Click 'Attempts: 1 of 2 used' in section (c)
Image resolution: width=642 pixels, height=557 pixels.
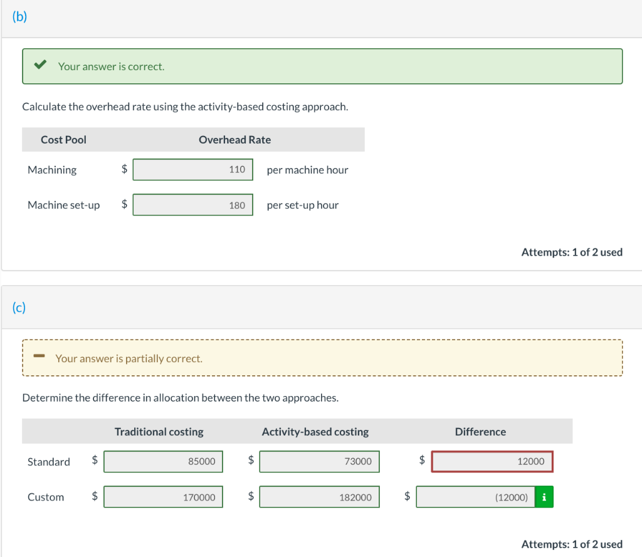pyautogui.click(x=572, y=544)
